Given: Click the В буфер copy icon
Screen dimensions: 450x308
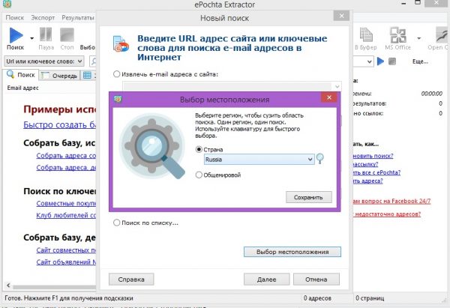Looking at the screenshot, I should click(x=366, y=34).
